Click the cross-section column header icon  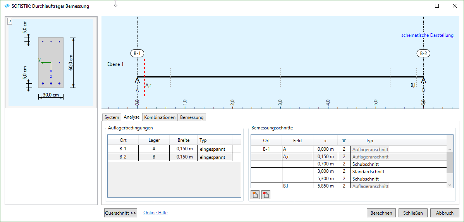pyautogui.click(x=344, y=141)
